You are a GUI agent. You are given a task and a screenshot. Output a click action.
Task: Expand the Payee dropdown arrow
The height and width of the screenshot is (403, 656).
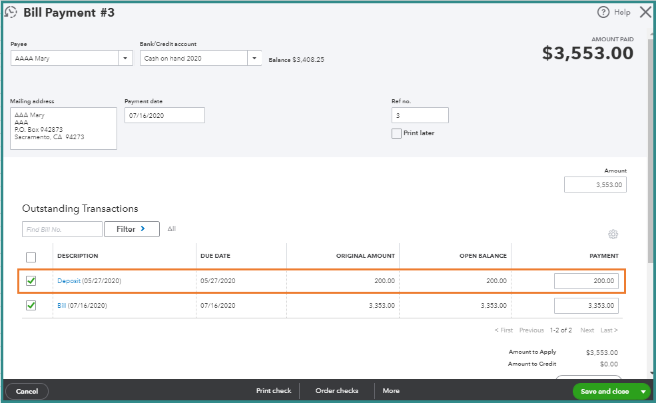coord(126,59)
